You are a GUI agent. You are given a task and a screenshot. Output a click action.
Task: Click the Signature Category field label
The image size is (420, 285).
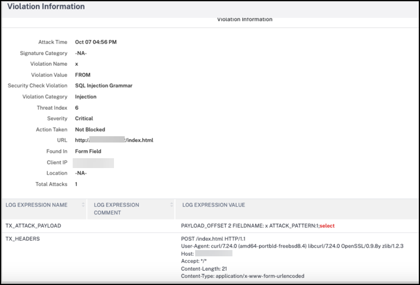click(x=44, y=53)
